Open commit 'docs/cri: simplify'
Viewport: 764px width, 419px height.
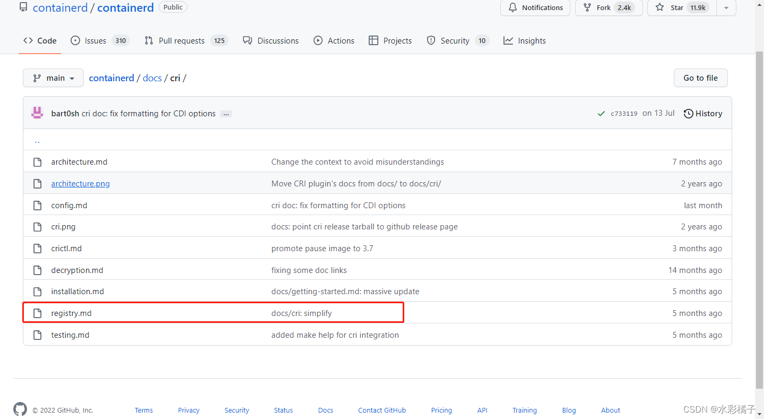point(301,313)
